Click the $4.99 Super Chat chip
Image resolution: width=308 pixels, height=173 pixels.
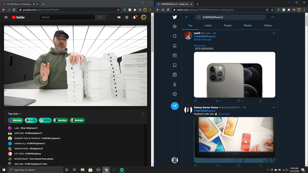(x=31, y=120)
